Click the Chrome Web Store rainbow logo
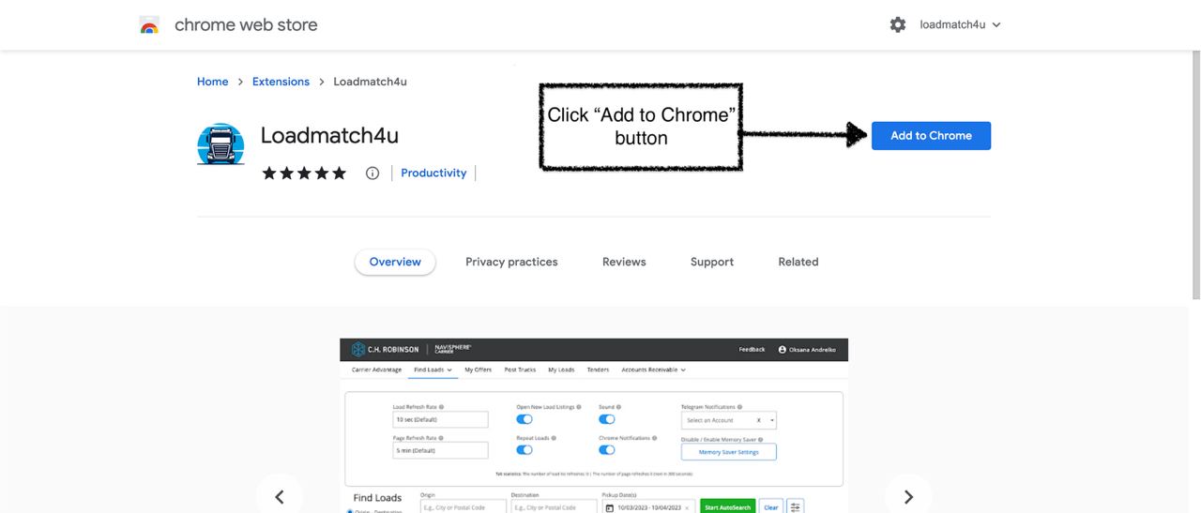The image size is (1201, 513). click(149, 25)
